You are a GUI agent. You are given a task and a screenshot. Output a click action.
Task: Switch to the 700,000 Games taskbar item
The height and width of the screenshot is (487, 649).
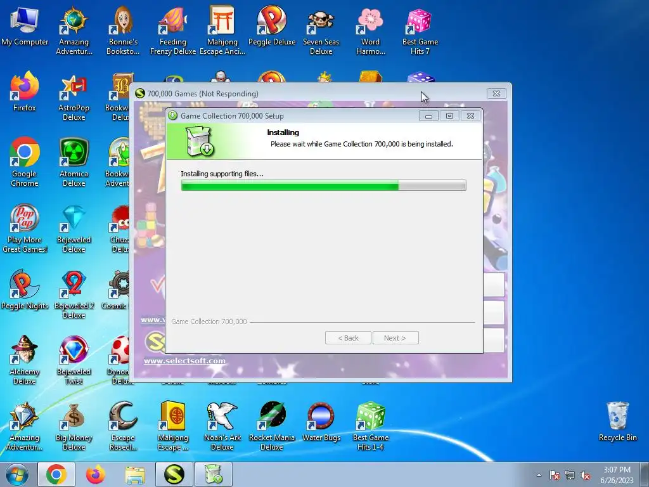(174, 474)
